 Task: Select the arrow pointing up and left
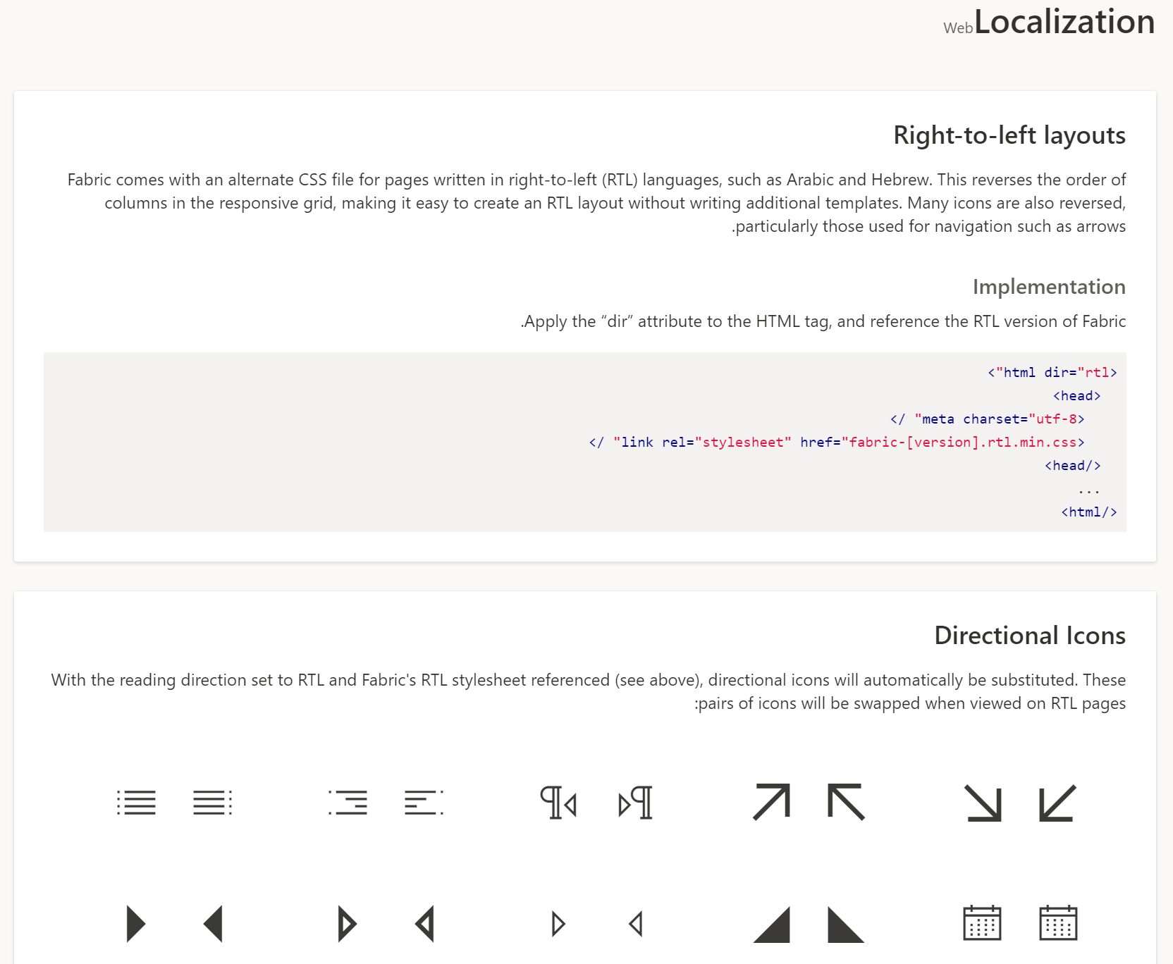pos(847,803)
